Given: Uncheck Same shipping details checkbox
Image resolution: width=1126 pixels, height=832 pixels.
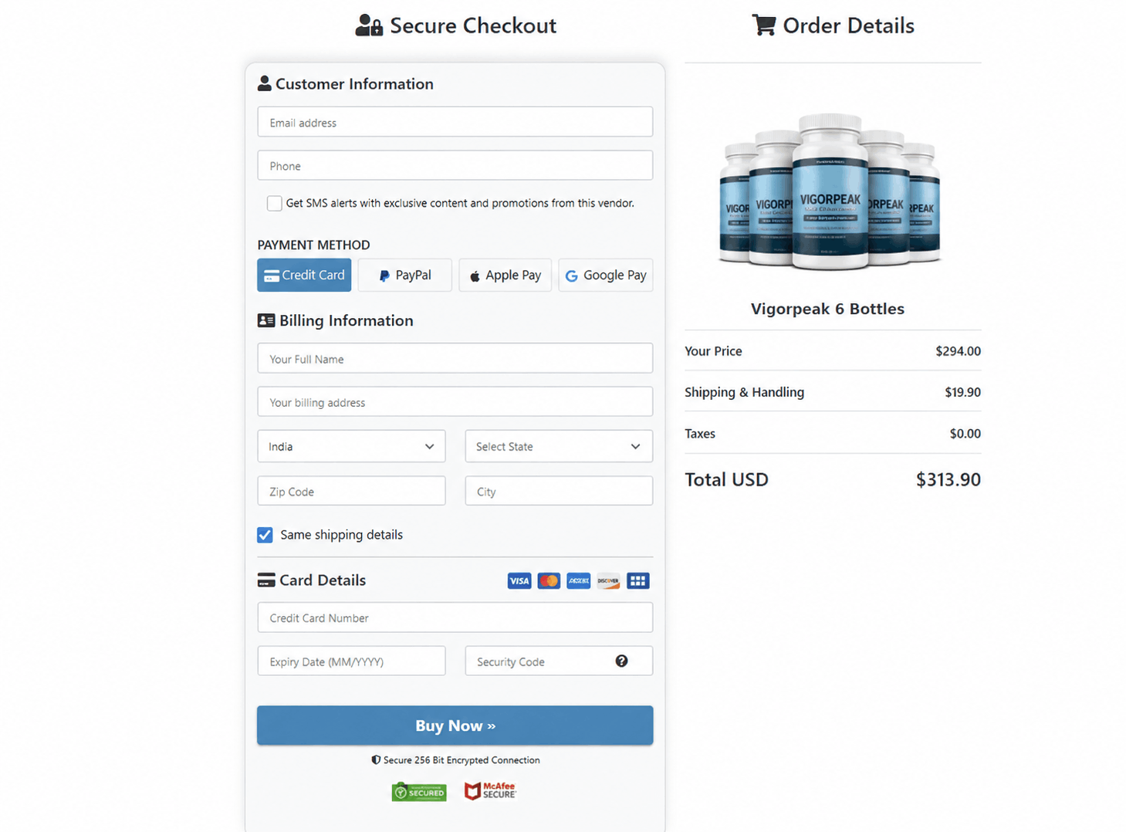Looking at the screenshot, I should (x=265, y=535).
